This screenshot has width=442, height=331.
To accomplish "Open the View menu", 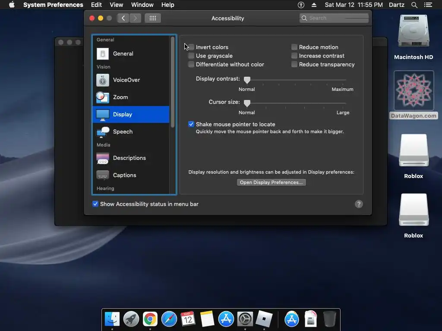I will coord(117,5).
